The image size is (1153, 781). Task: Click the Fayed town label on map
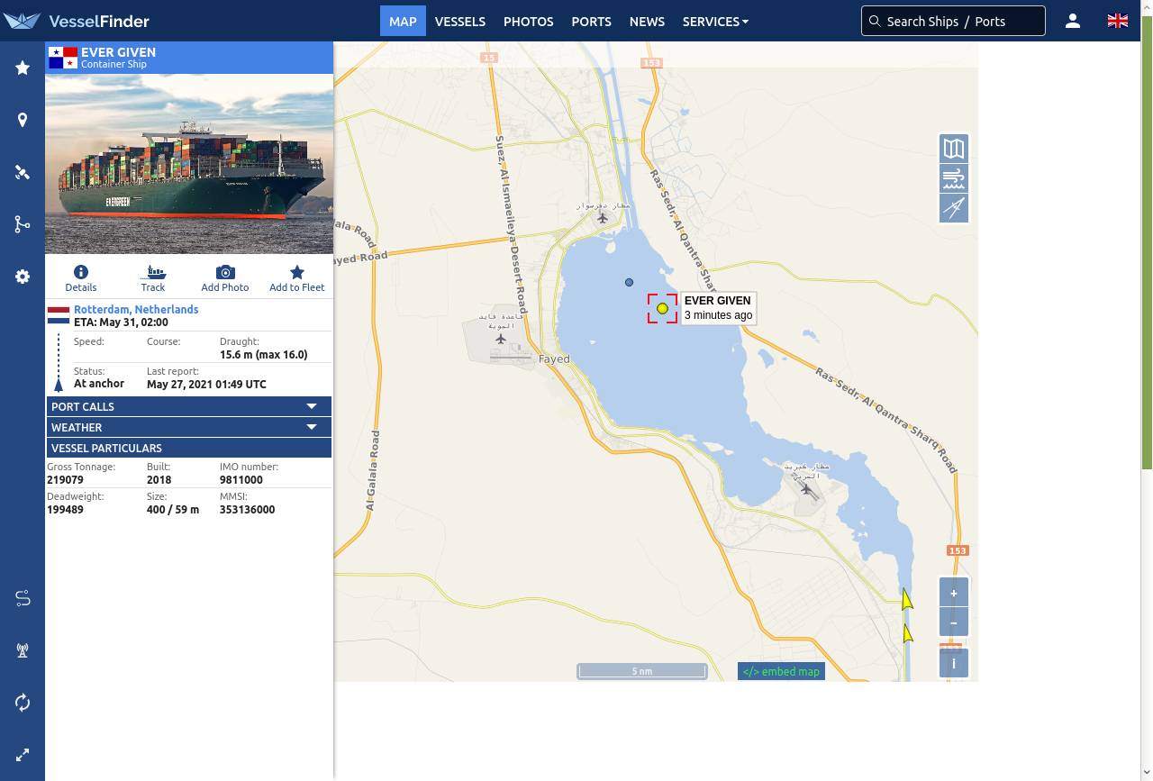(x=554, y=359)
